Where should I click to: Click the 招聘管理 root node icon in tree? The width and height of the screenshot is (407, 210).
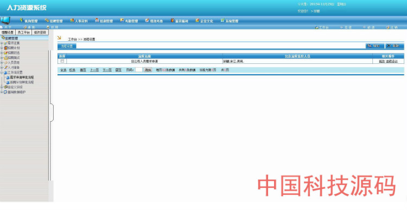pos(3,38)
